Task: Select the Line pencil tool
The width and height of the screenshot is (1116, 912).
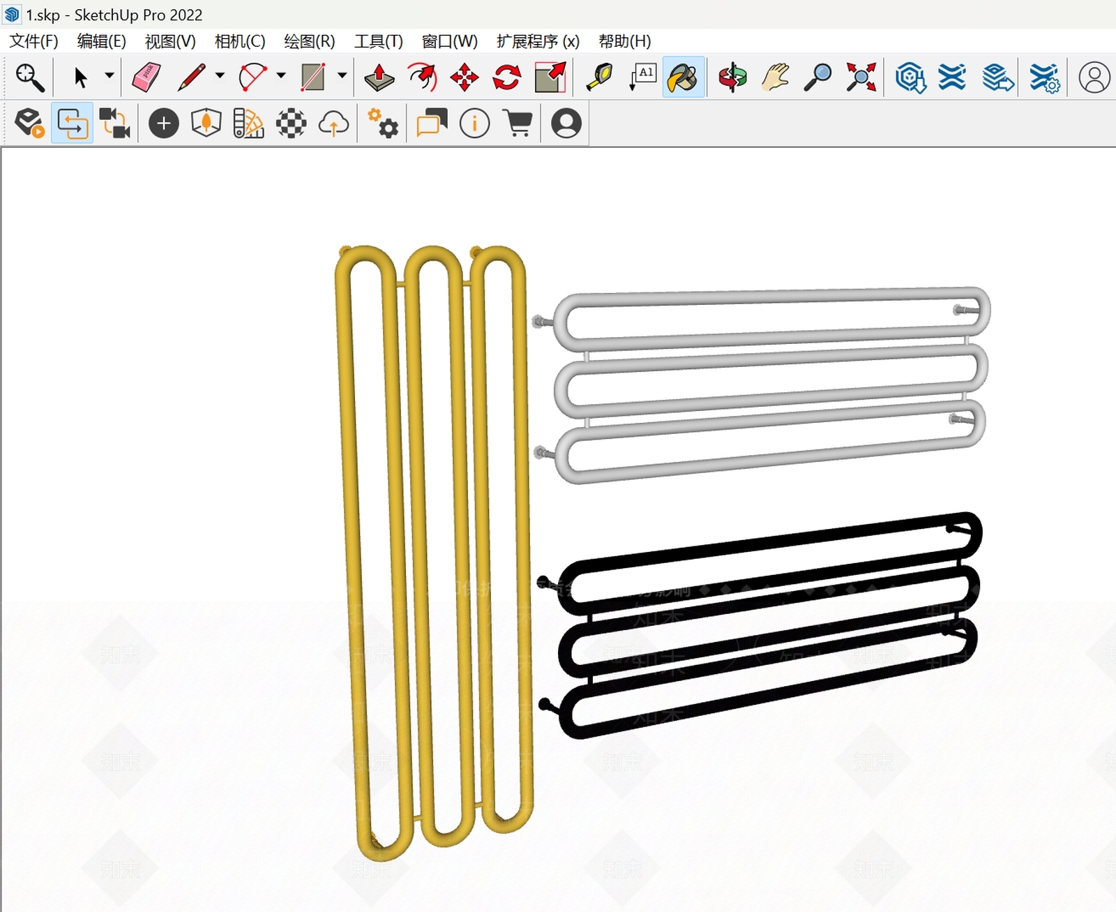Action: (191, 77)
